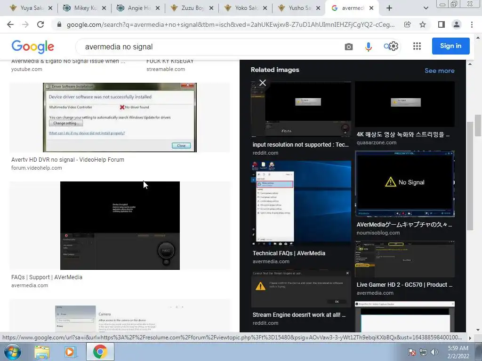The height and width of the screenshot is (361, 482).
Task: Click the Sign in button
Action: pos(450,46)
